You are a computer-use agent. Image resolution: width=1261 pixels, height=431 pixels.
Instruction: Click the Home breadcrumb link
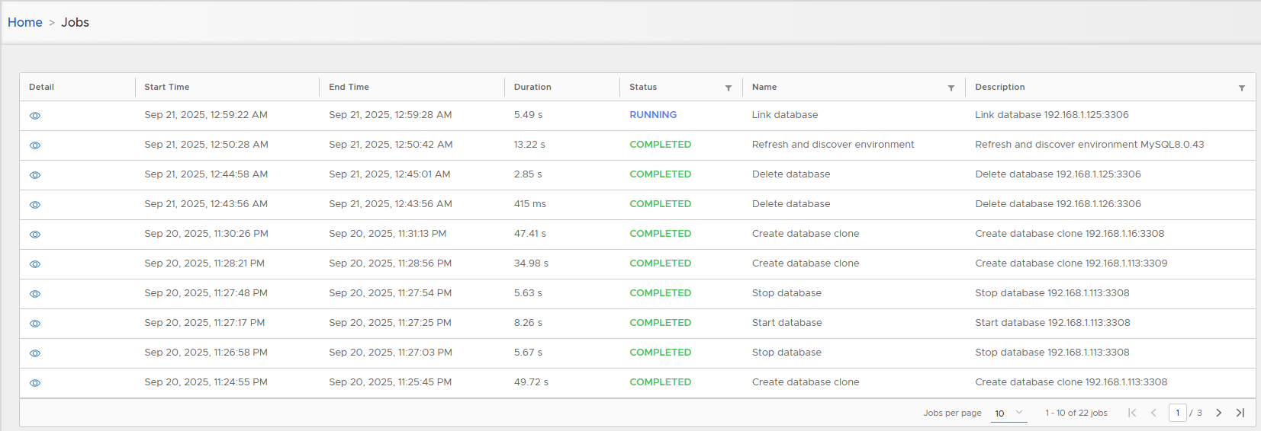pos(25,22)
